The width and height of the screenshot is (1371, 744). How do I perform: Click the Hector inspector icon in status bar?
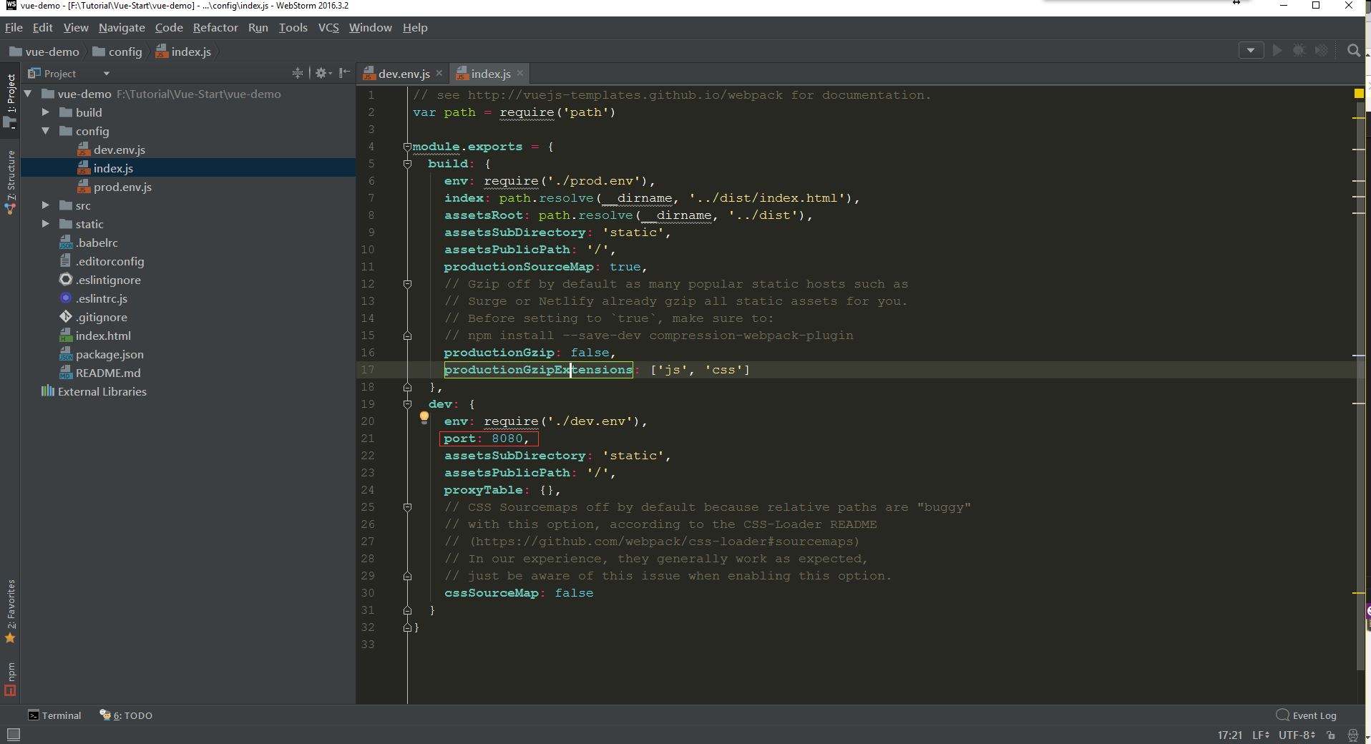pyautogui.click(x=1352, y=735)
